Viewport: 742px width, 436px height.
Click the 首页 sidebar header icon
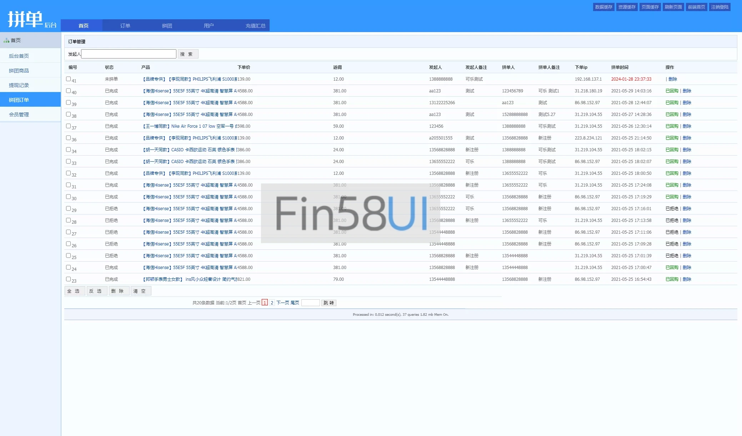[x=6, y=41]
